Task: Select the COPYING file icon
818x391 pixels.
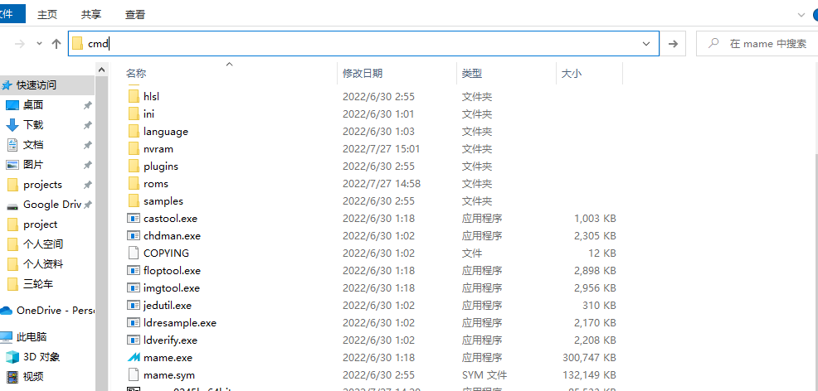Action: [134, 253]
